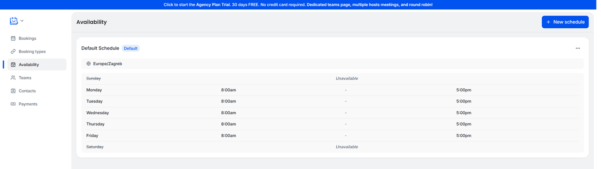Click the Friday row label
Screen dimensions: 601x169
point(92,135)
